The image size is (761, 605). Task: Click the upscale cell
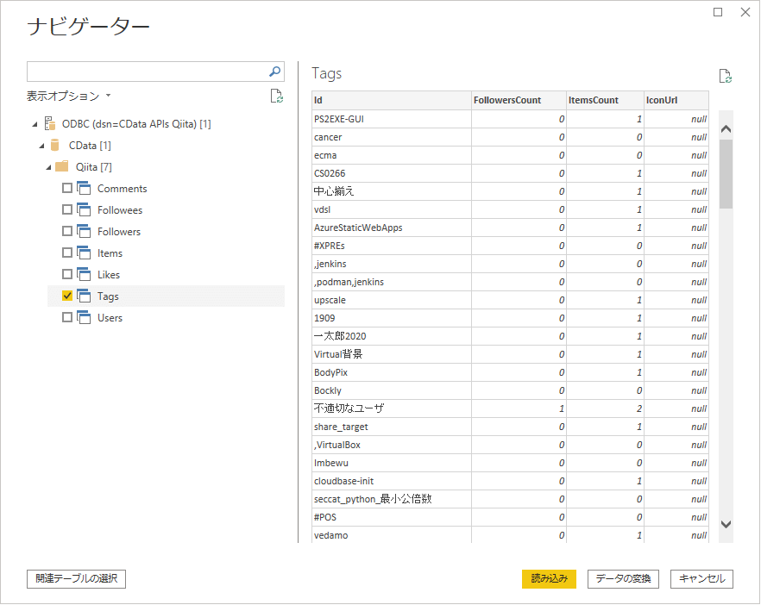pyautogui.click(x=392, y=300)
